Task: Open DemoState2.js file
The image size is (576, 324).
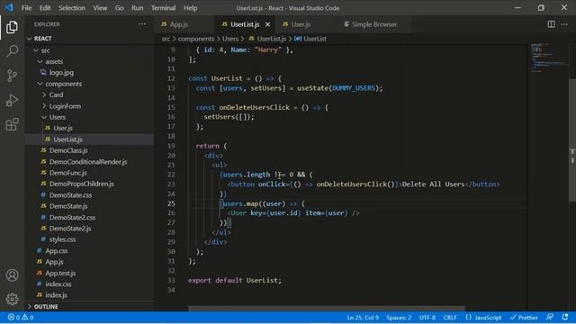Action: pyautogui.click(x=89, y=229)
